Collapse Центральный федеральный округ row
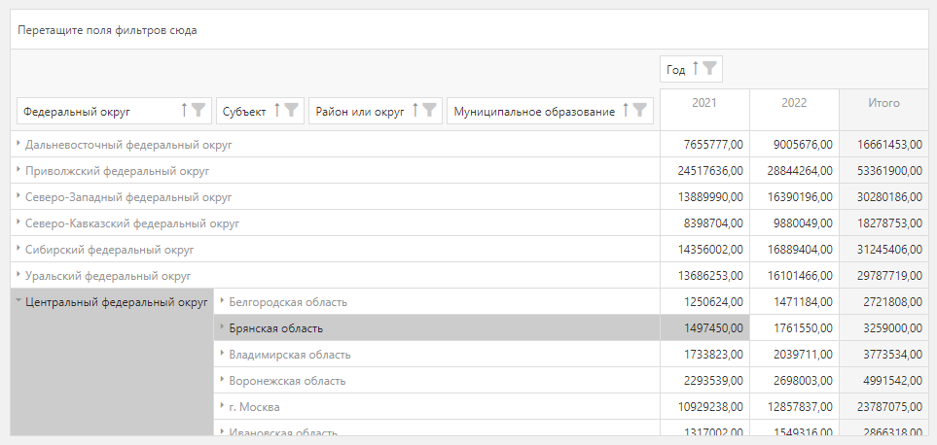The width and height of the screenshot is (937, 445). coord(18,302)
